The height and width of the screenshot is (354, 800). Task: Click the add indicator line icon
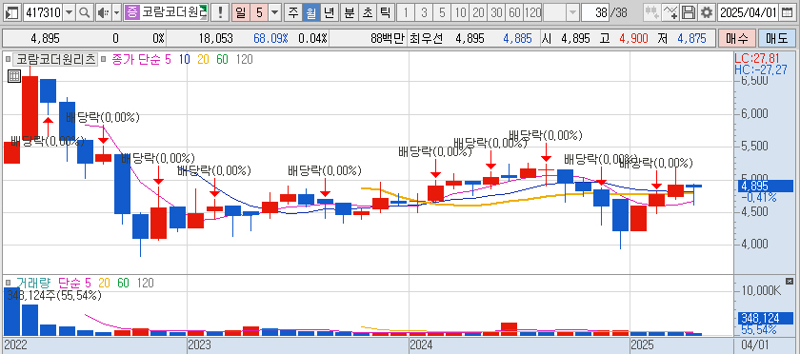(670, 12)
